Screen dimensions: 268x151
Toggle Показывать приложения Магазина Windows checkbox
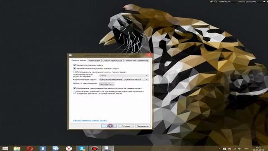[75, 89]
